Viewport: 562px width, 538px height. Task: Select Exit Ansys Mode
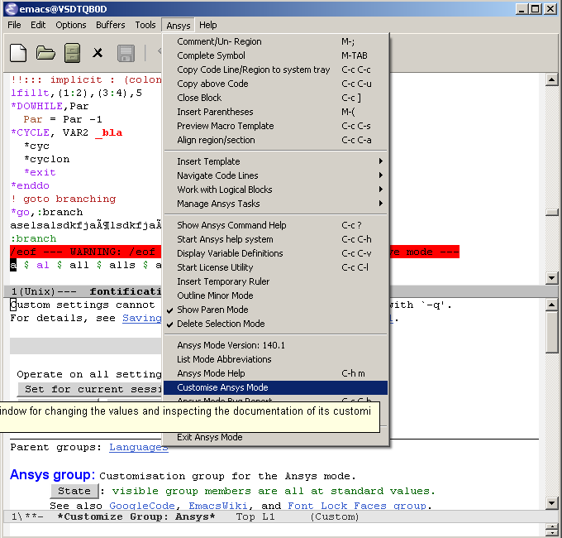pyautogui.click(x=275, y=437)
